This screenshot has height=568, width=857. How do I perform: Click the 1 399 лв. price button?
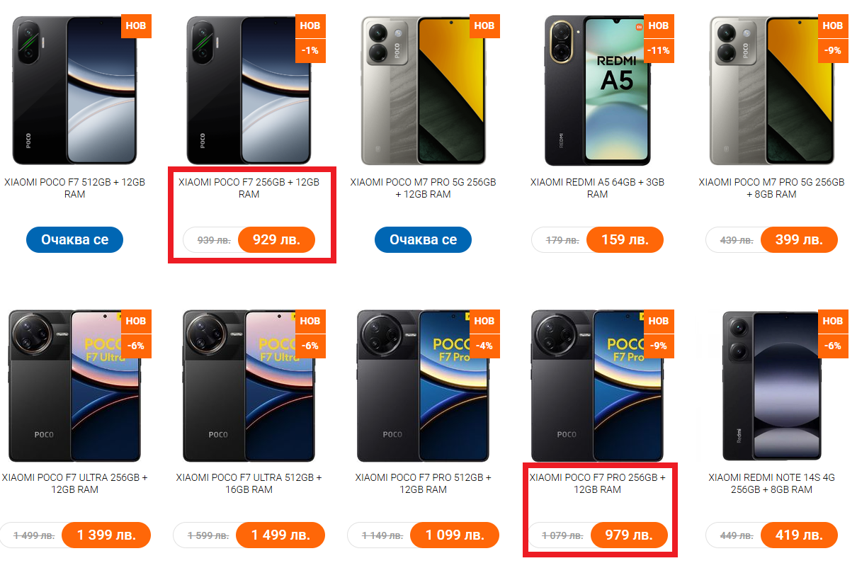point(106,535)
